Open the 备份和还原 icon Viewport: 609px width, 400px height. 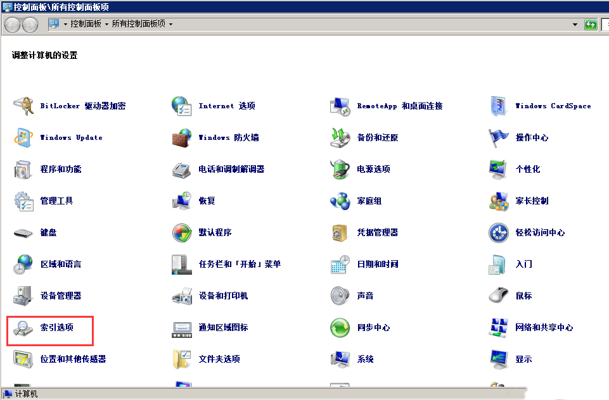(340, 138)
